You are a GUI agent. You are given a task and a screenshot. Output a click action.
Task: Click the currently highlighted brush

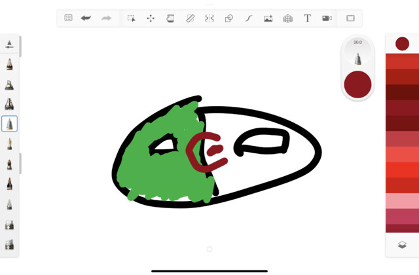(x=9, y=124)
